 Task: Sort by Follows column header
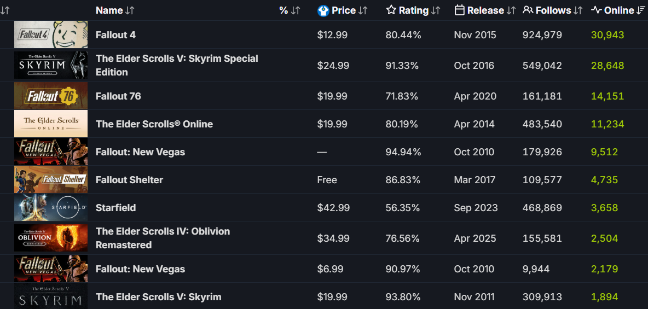click(x=553, y=10)
